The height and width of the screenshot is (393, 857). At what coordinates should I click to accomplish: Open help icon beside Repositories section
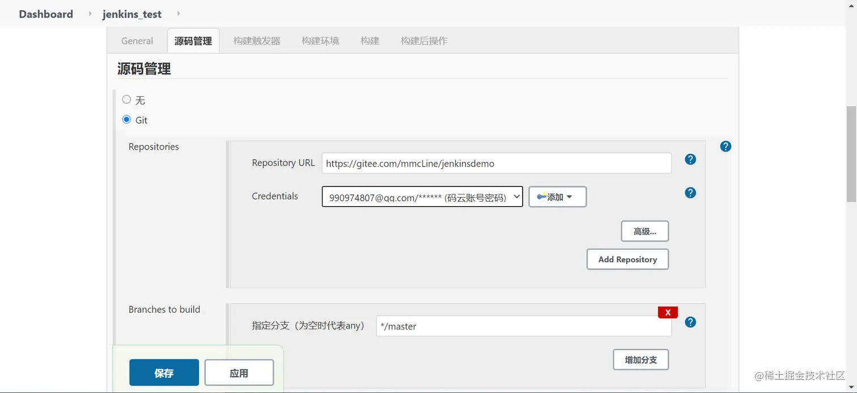[726, 146]
